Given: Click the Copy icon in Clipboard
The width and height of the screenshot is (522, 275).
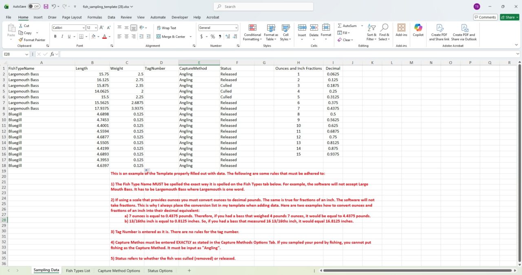Looking at the screenshot, I should [20, 33].
